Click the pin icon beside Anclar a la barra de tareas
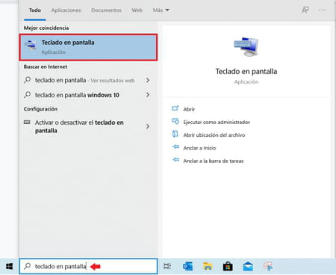The height and width of the screenshot is (275, 336). click(175, 160)
